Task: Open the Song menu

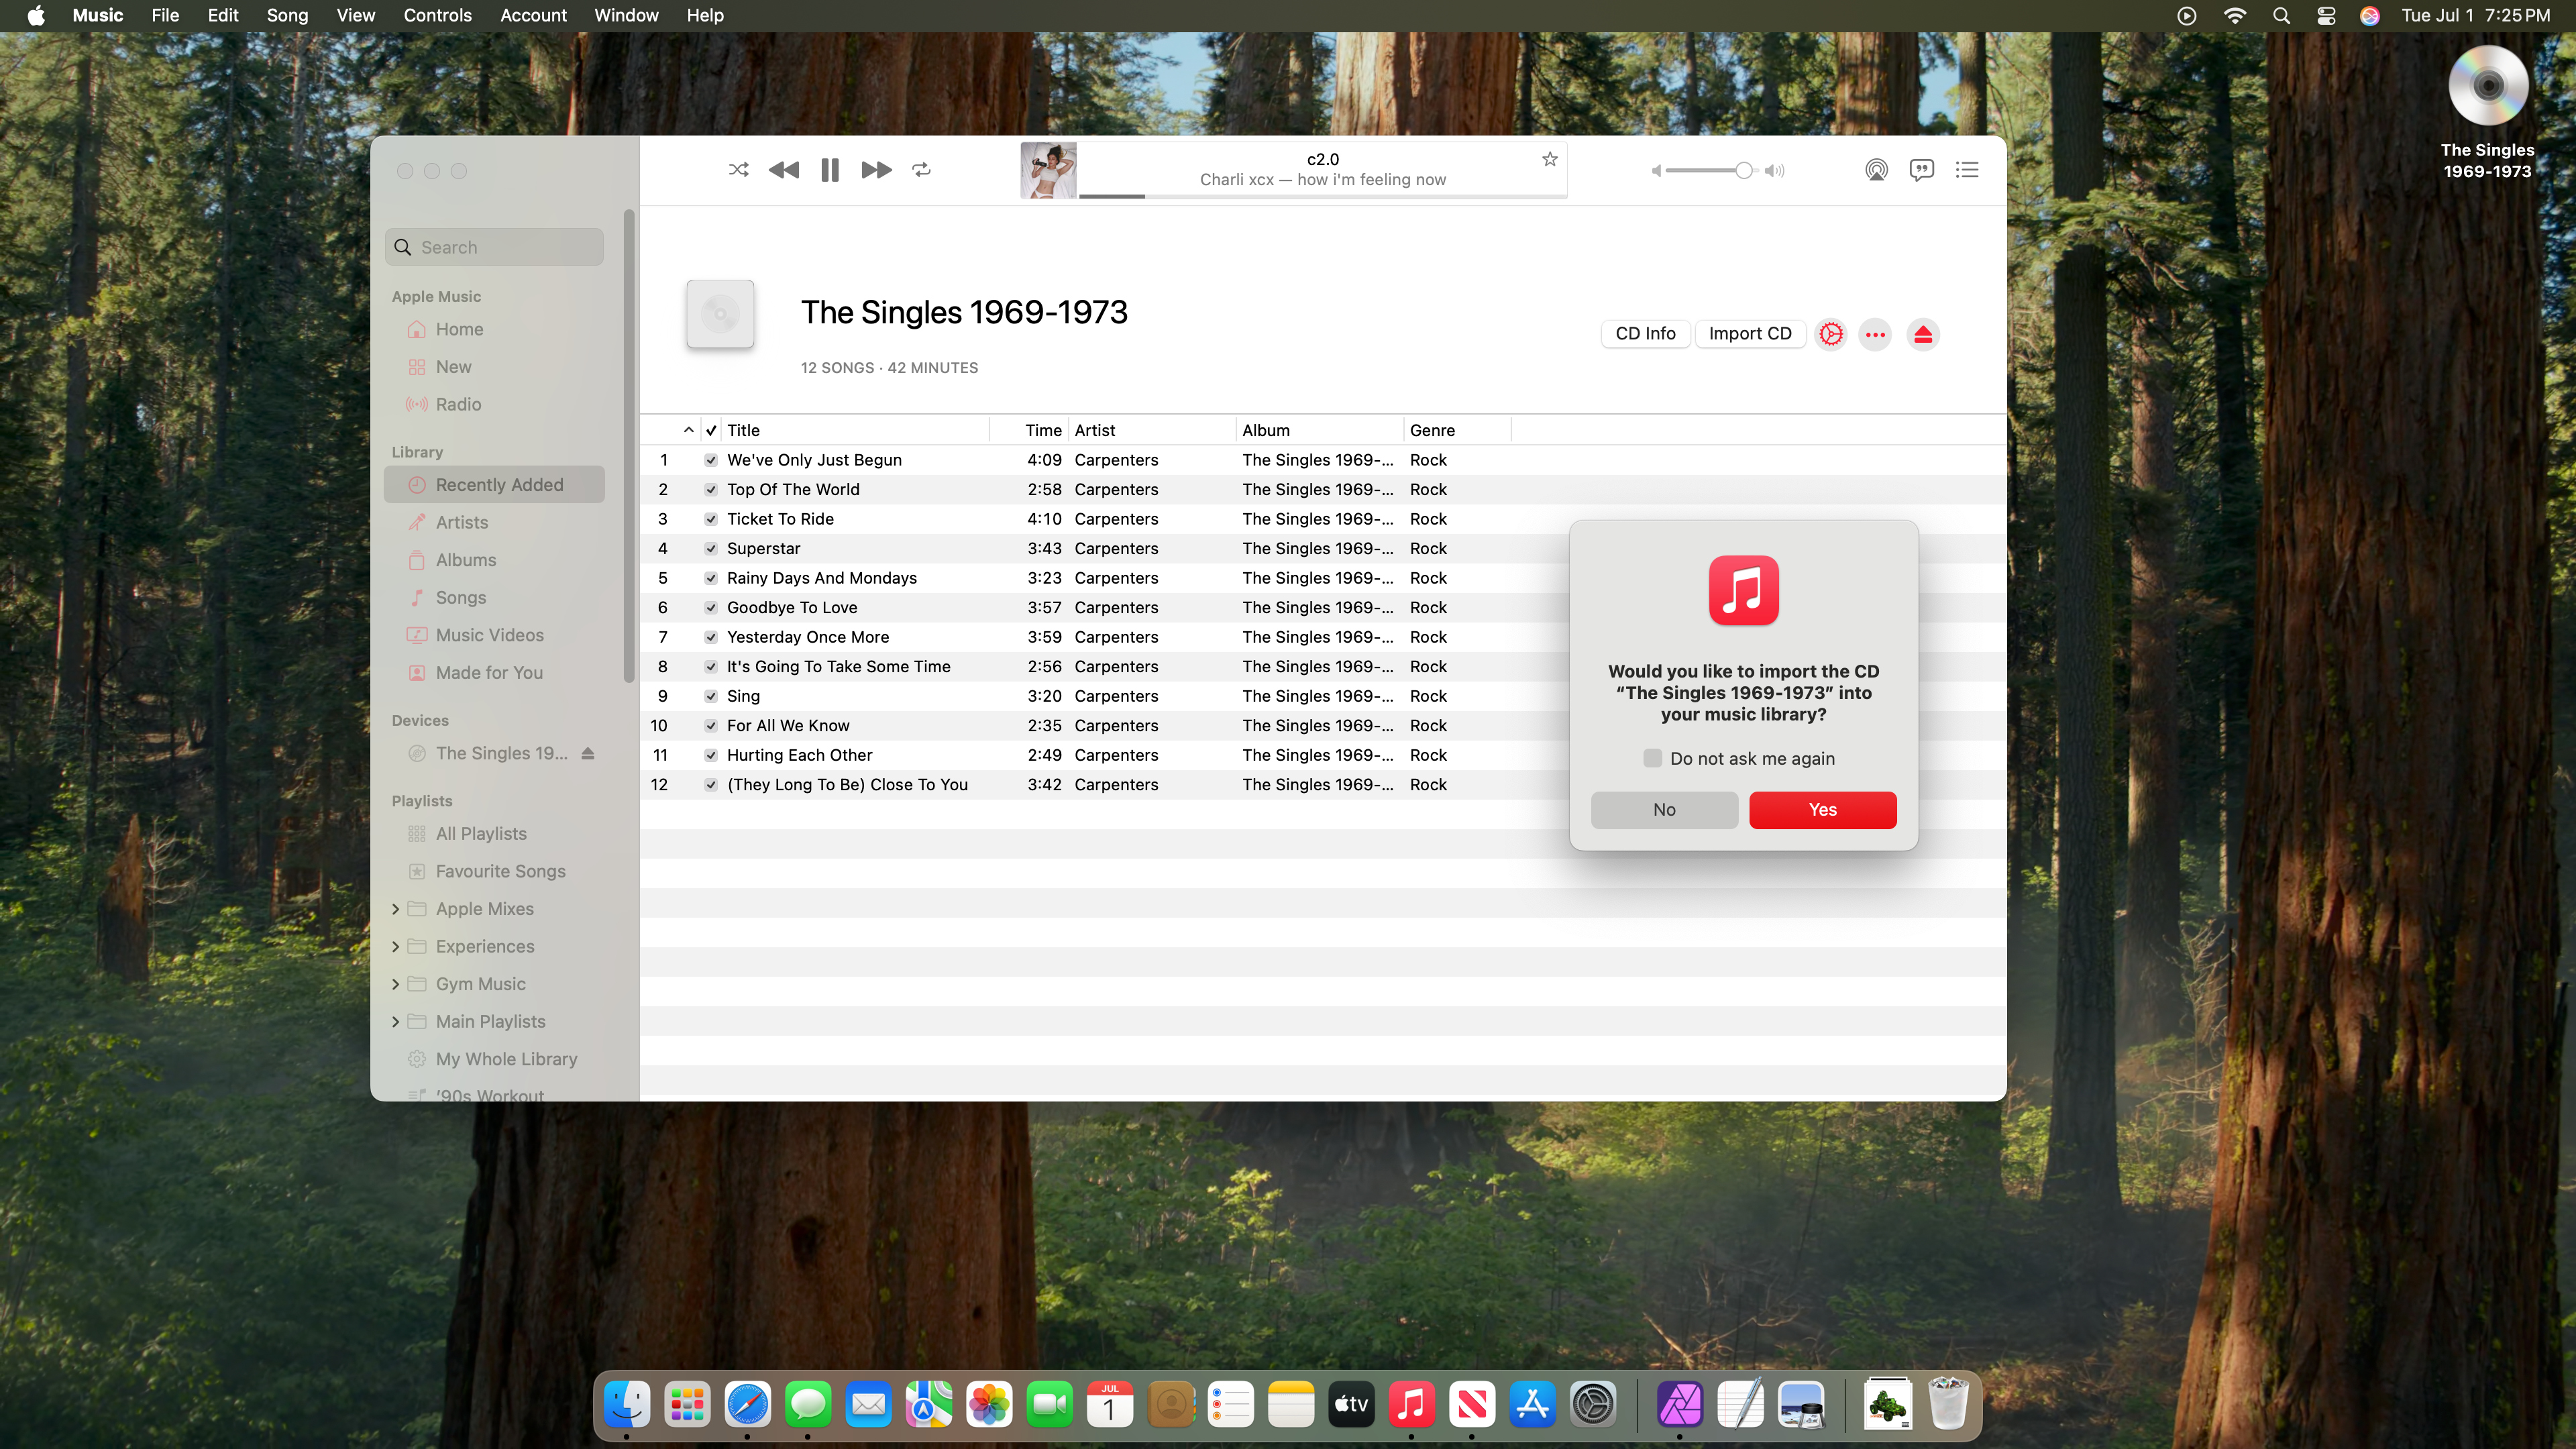Action: coord(287,15)
